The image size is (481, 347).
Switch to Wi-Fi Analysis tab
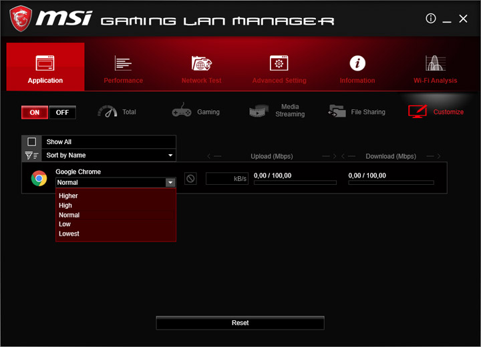[436, 67]
